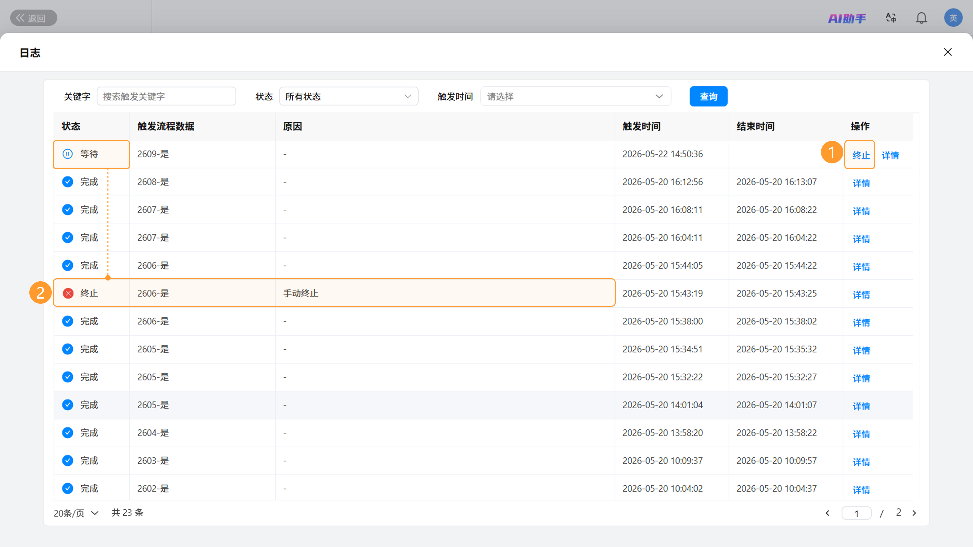The image size is (973, 547).
Task: Click the 2604-是 cell
Action: click(x=202, y=432)
